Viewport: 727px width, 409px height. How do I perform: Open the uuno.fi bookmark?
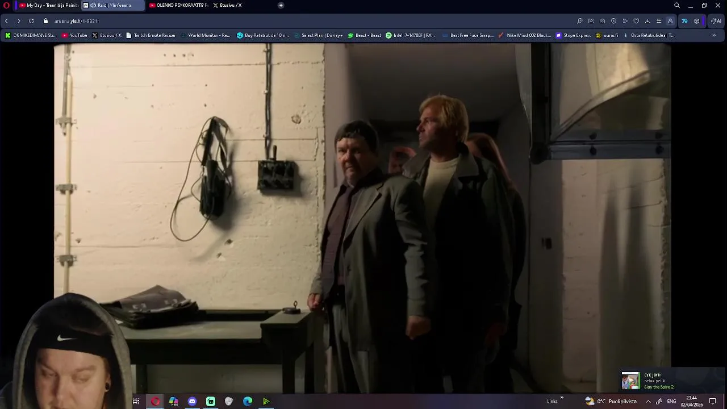pos(607,35)
